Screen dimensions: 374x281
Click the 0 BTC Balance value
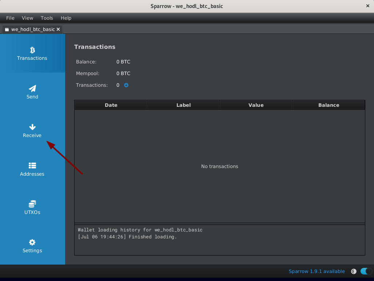click(123, 62)
